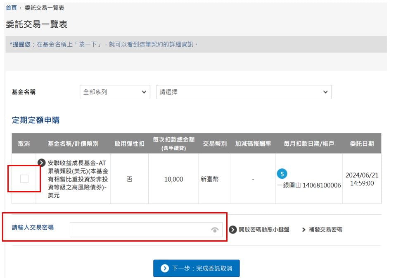Open the 全部系列 fund series dropdown

tap(115, 92)
